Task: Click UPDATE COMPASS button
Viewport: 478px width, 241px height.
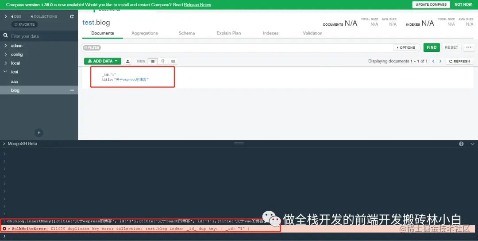Action: (431, 4)
